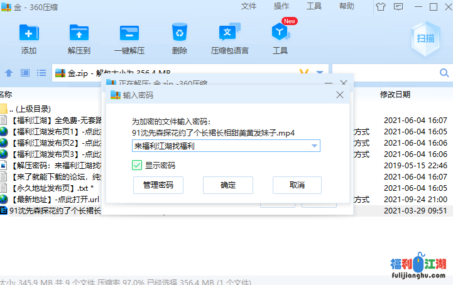Uncheck the 显示密码 (show password) checkbox

[137, 165]
